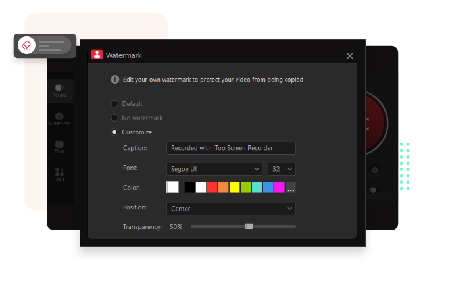Click the info icon beside the watermark hint

tap(115, 80)
